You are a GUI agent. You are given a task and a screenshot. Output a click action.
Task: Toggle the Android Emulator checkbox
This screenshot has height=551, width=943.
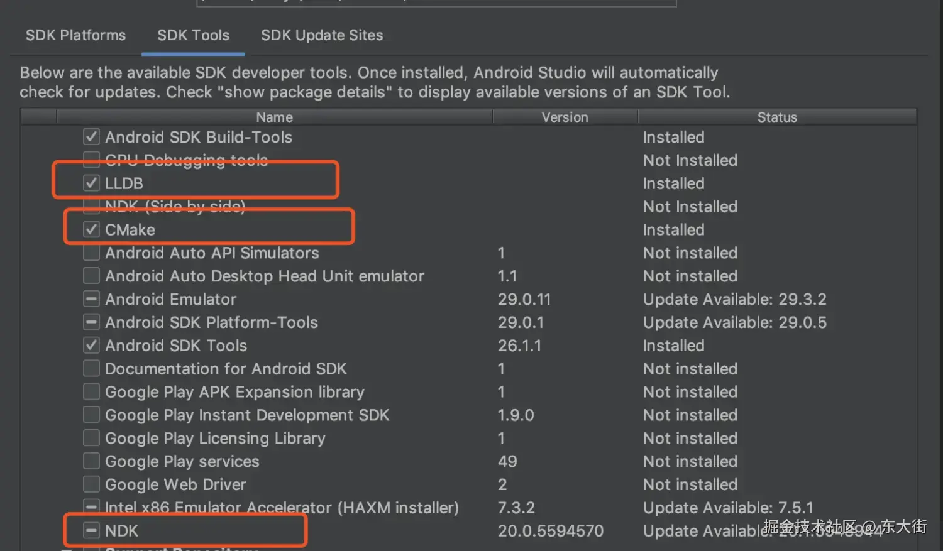point(92,300)
